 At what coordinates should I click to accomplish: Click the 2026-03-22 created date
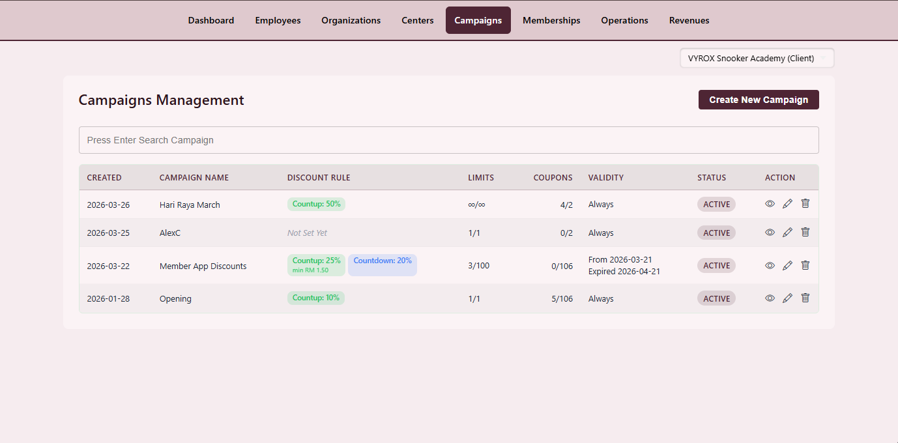[x=108, y=266]
